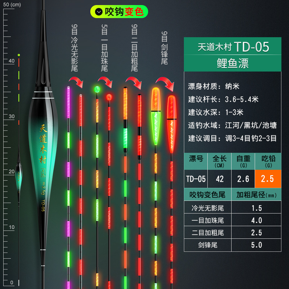The width and height of the screenshot is (289, 289).
Task: Click the 天道木村 TD-05 header title
Action: (233, 47)
